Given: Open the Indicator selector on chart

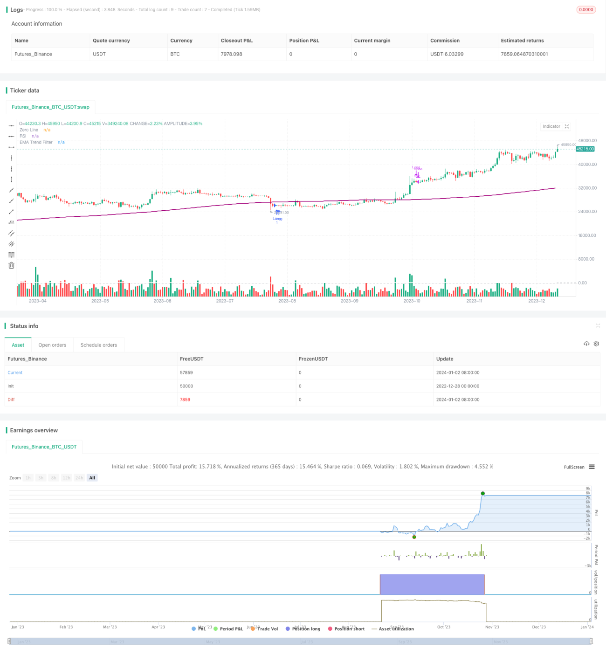Looking at the screenshot, I should click(x=551, y=126).
